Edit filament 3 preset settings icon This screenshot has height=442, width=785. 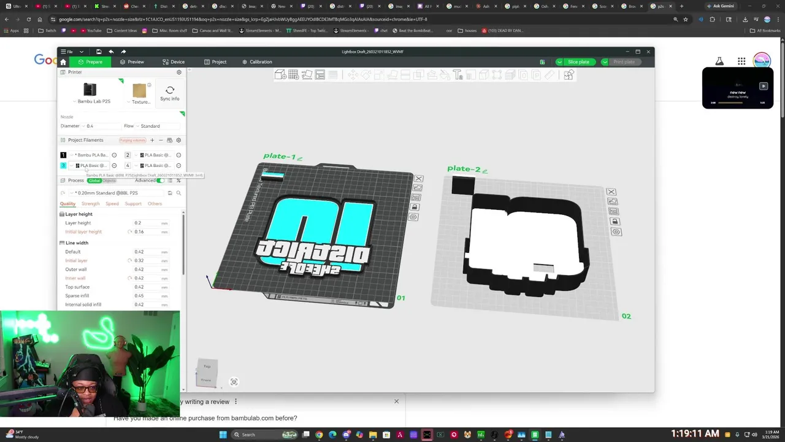(x=114, y=166)
